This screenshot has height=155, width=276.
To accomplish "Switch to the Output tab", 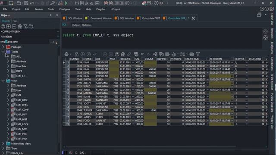I will [76, 25].
